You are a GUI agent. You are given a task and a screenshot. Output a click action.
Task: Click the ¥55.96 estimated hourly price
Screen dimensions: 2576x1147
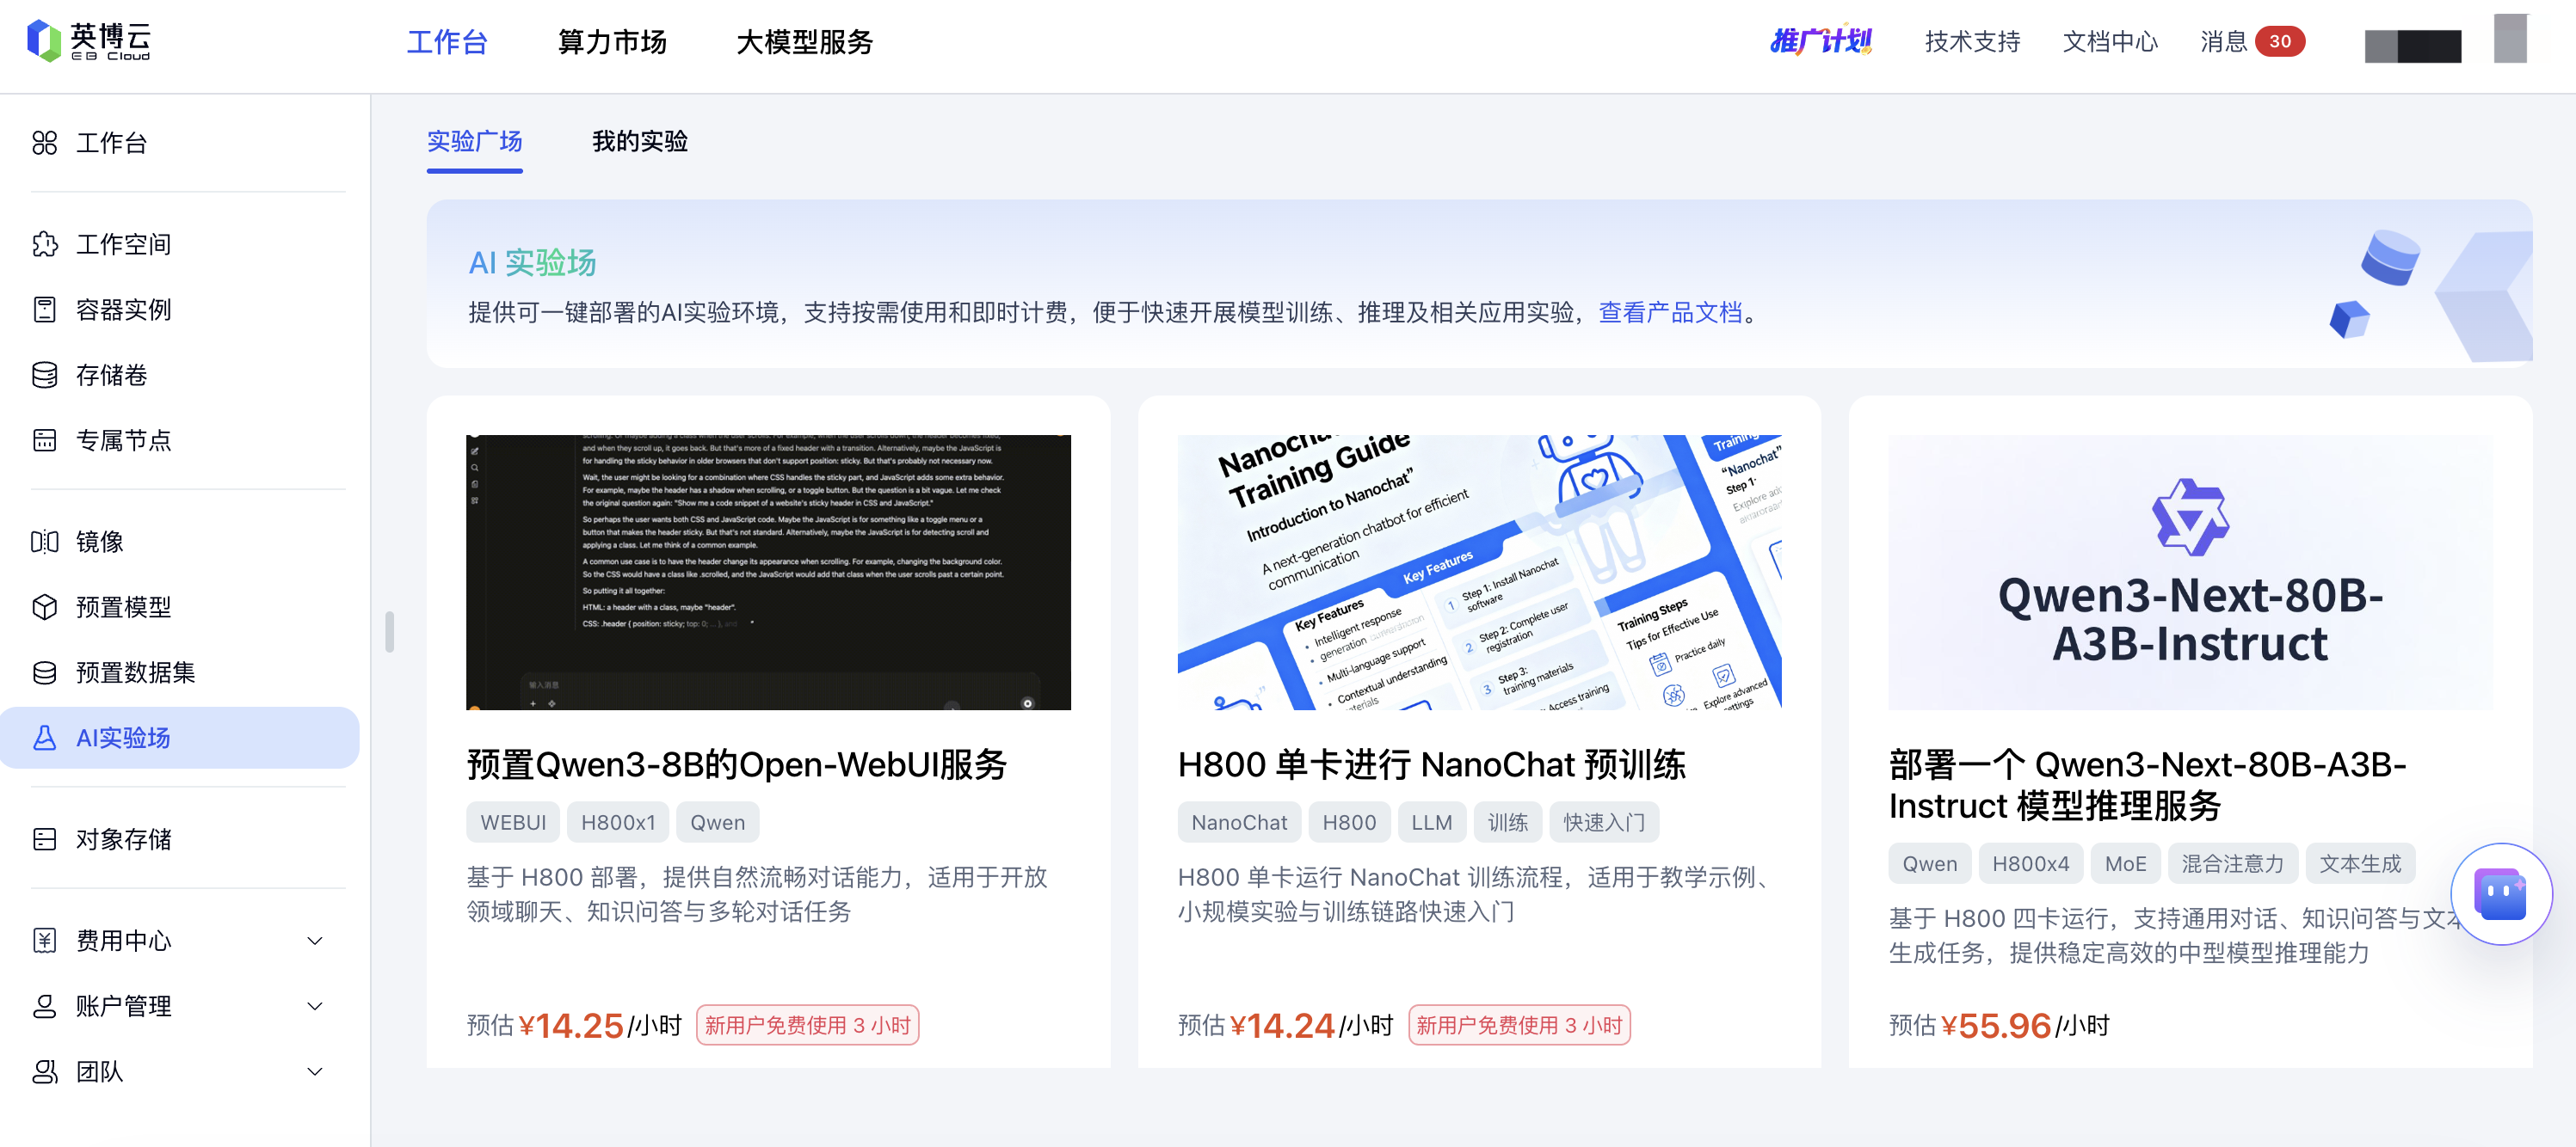point(1996,1026)
